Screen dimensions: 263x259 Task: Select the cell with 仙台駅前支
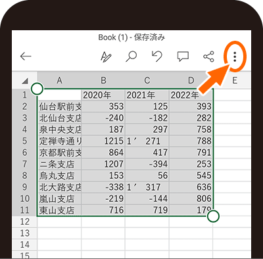59,106
